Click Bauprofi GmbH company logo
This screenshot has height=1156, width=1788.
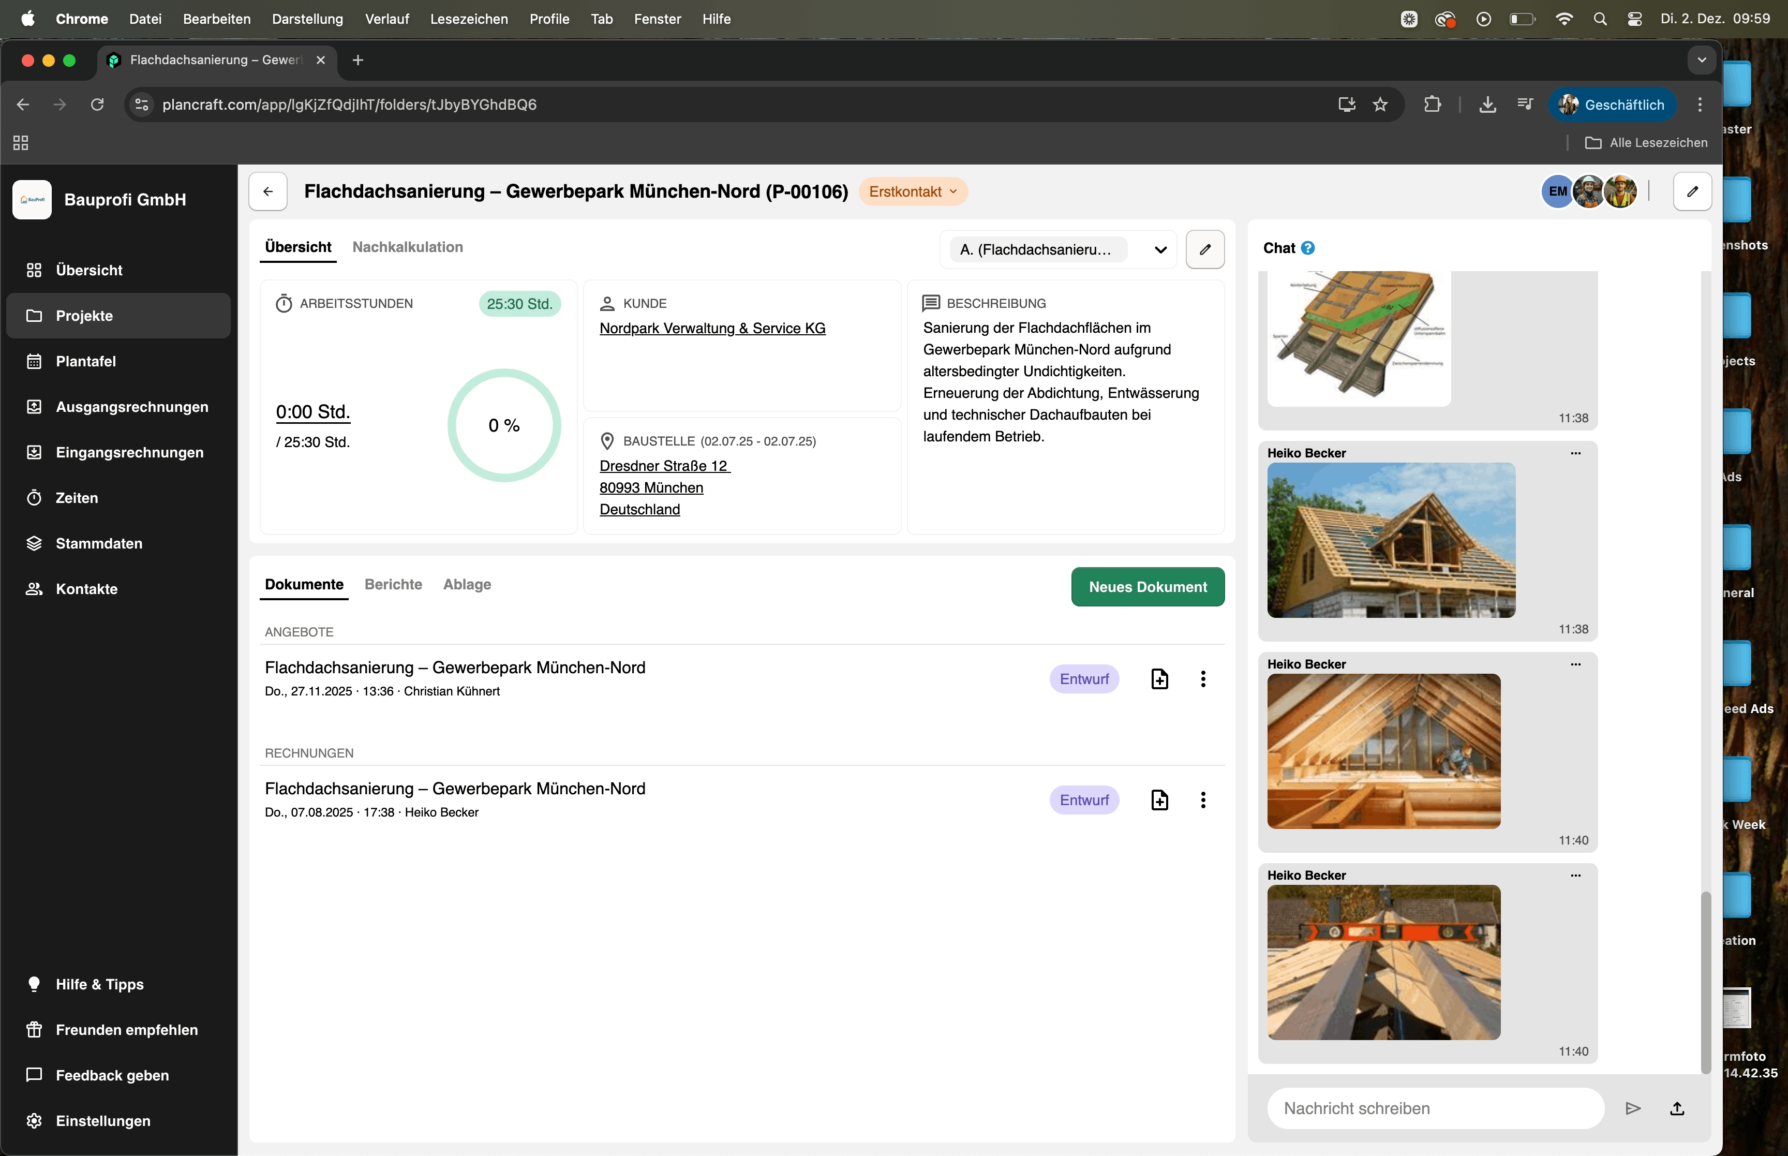[x=32, y=200]
